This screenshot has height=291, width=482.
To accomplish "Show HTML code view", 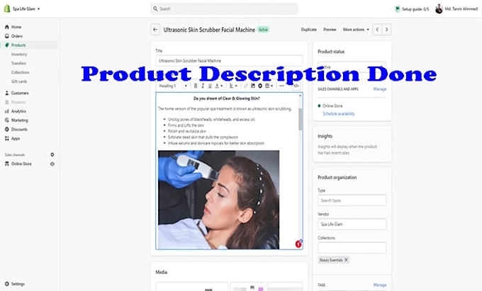I will (296, 86).
